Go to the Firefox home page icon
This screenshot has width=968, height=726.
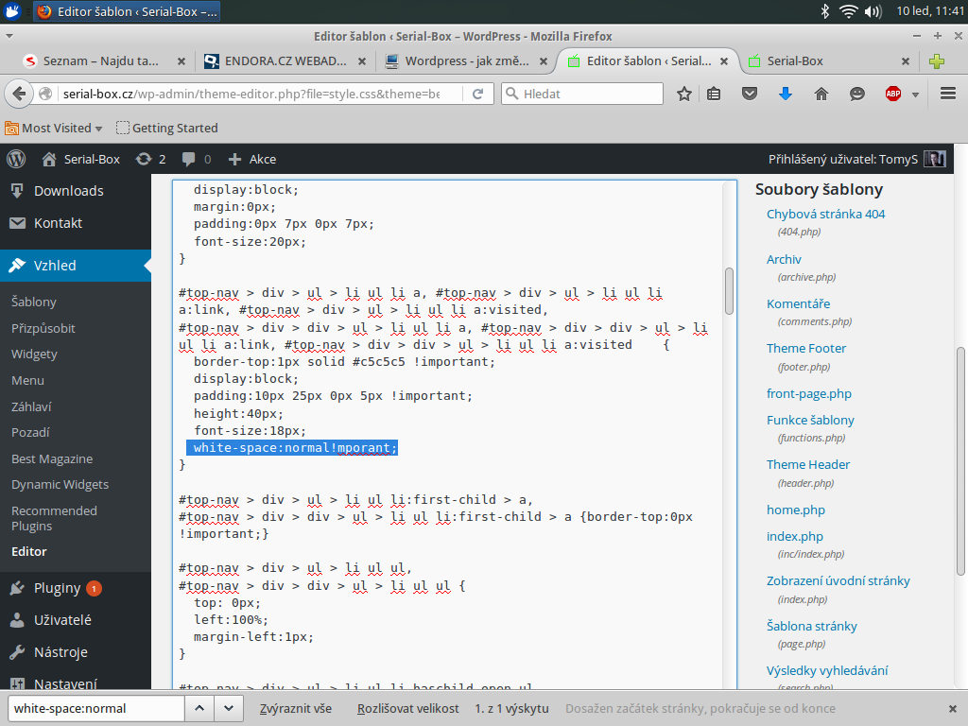click(x=821, y=94)
